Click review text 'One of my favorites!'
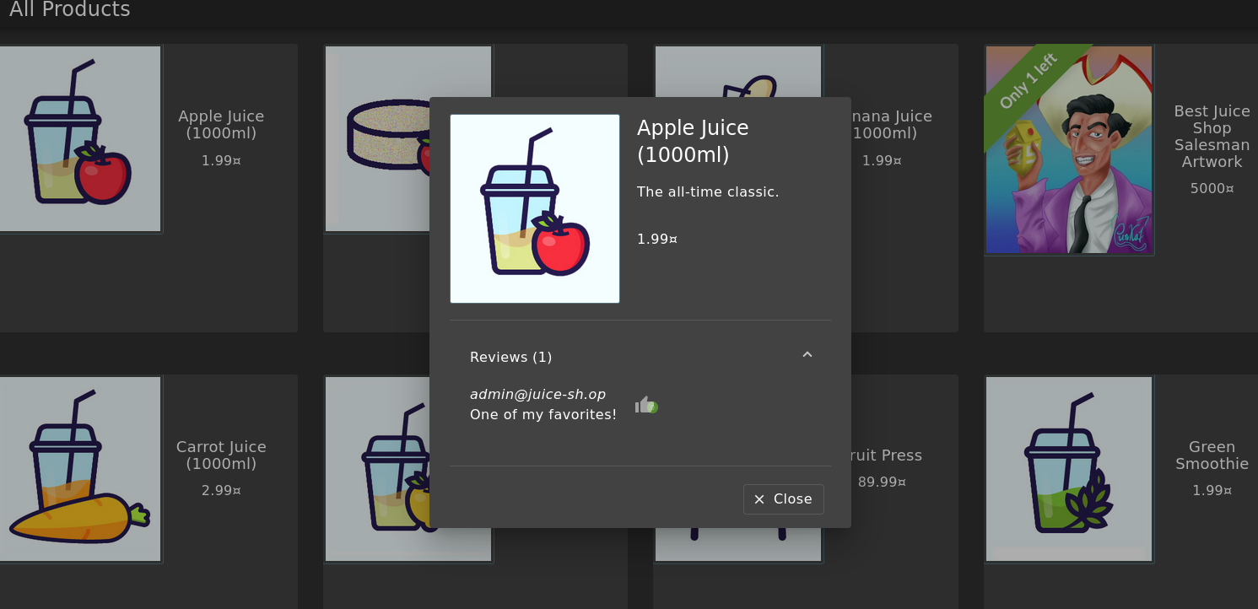The height and width of the screenshot is (609, 1258). (x=543, y=415)
